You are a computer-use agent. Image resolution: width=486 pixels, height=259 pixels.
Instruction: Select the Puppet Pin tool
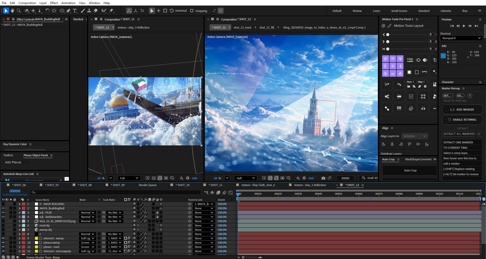click(x=111, y=11)
